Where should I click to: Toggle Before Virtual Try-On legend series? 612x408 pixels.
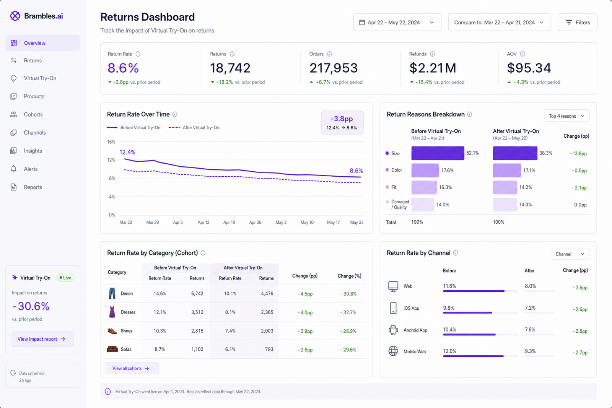coord(134,128)
